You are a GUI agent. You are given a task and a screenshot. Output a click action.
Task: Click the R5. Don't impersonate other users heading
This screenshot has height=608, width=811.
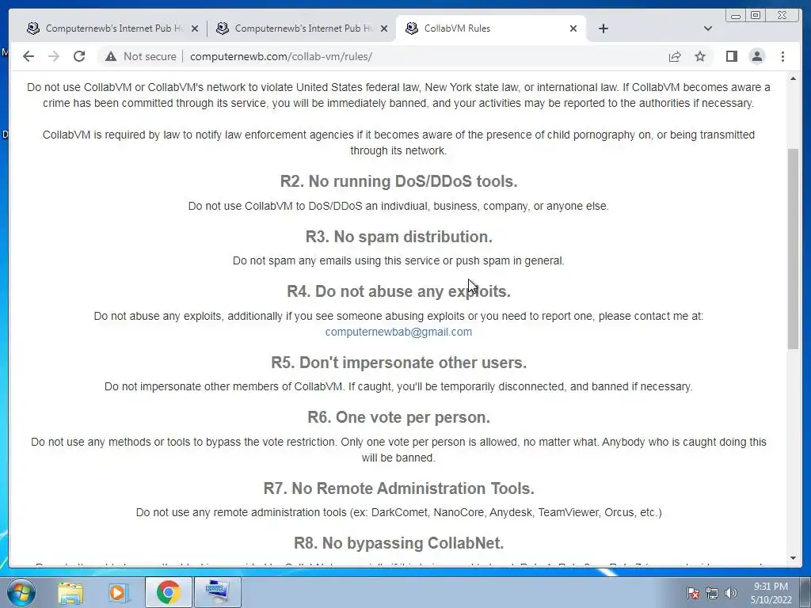398,363
